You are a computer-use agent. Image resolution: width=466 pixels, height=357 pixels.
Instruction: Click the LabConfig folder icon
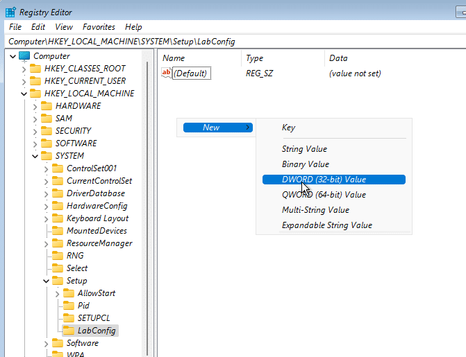69,330
